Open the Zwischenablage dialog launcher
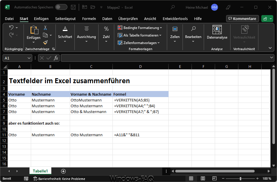This screenshot has width=277, height=182. click(53, 49)
